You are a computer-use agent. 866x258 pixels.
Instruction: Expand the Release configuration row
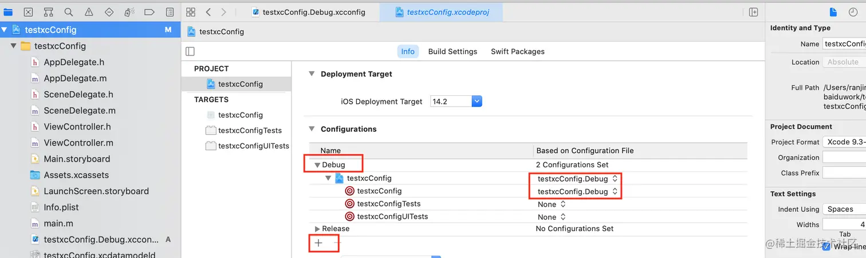pos(317,229)
